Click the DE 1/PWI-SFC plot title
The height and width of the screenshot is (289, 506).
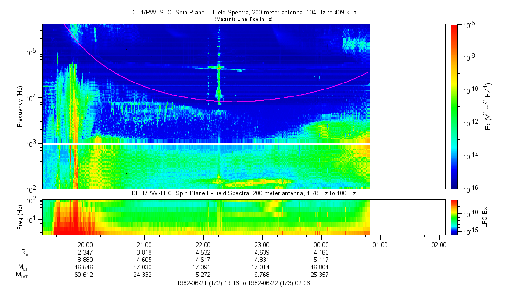(243, 13)
